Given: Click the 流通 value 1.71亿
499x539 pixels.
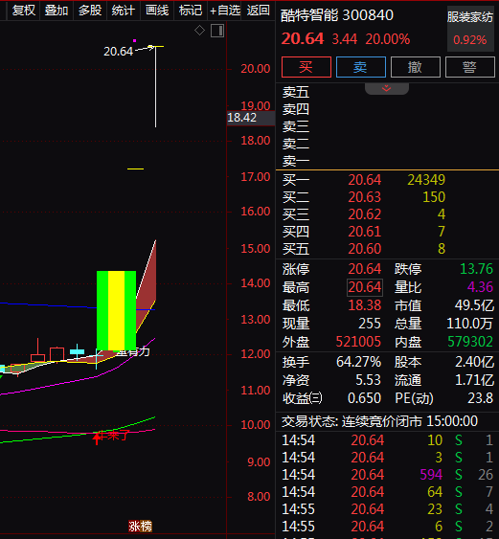Looking at the screenshot, I should click(475, 380).
